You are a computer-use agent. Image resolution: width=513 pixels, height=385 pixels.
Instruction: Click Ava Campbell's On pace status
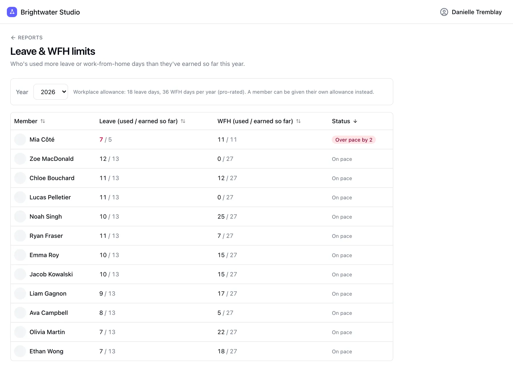(x=342, y=313)
